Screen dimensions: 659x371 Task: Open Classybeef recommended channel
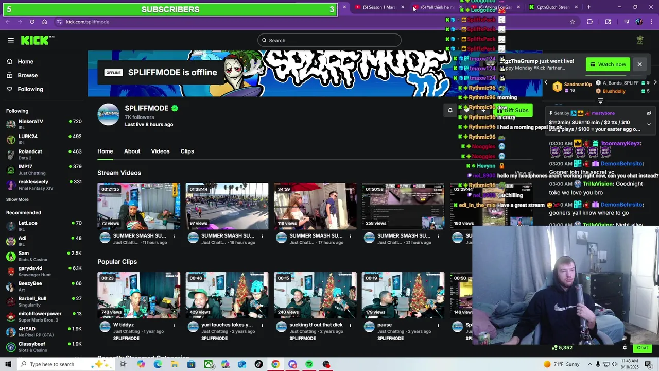pos(44,347)
